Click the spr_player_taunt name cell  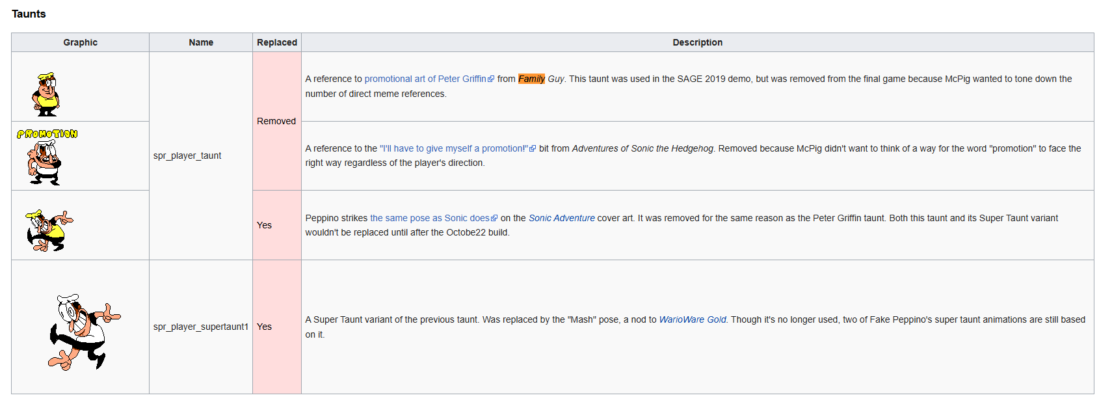point(201,155)
